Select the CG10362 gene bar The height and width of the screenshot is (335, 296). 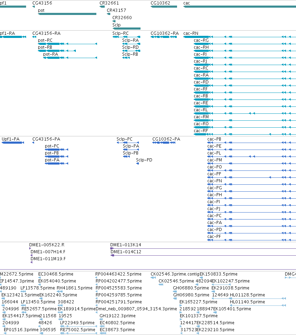coord(164,7)
